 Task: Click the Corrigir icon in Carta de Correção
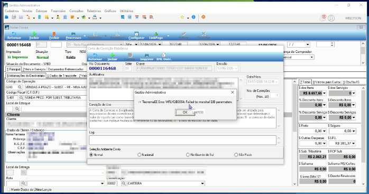point(130,57)
